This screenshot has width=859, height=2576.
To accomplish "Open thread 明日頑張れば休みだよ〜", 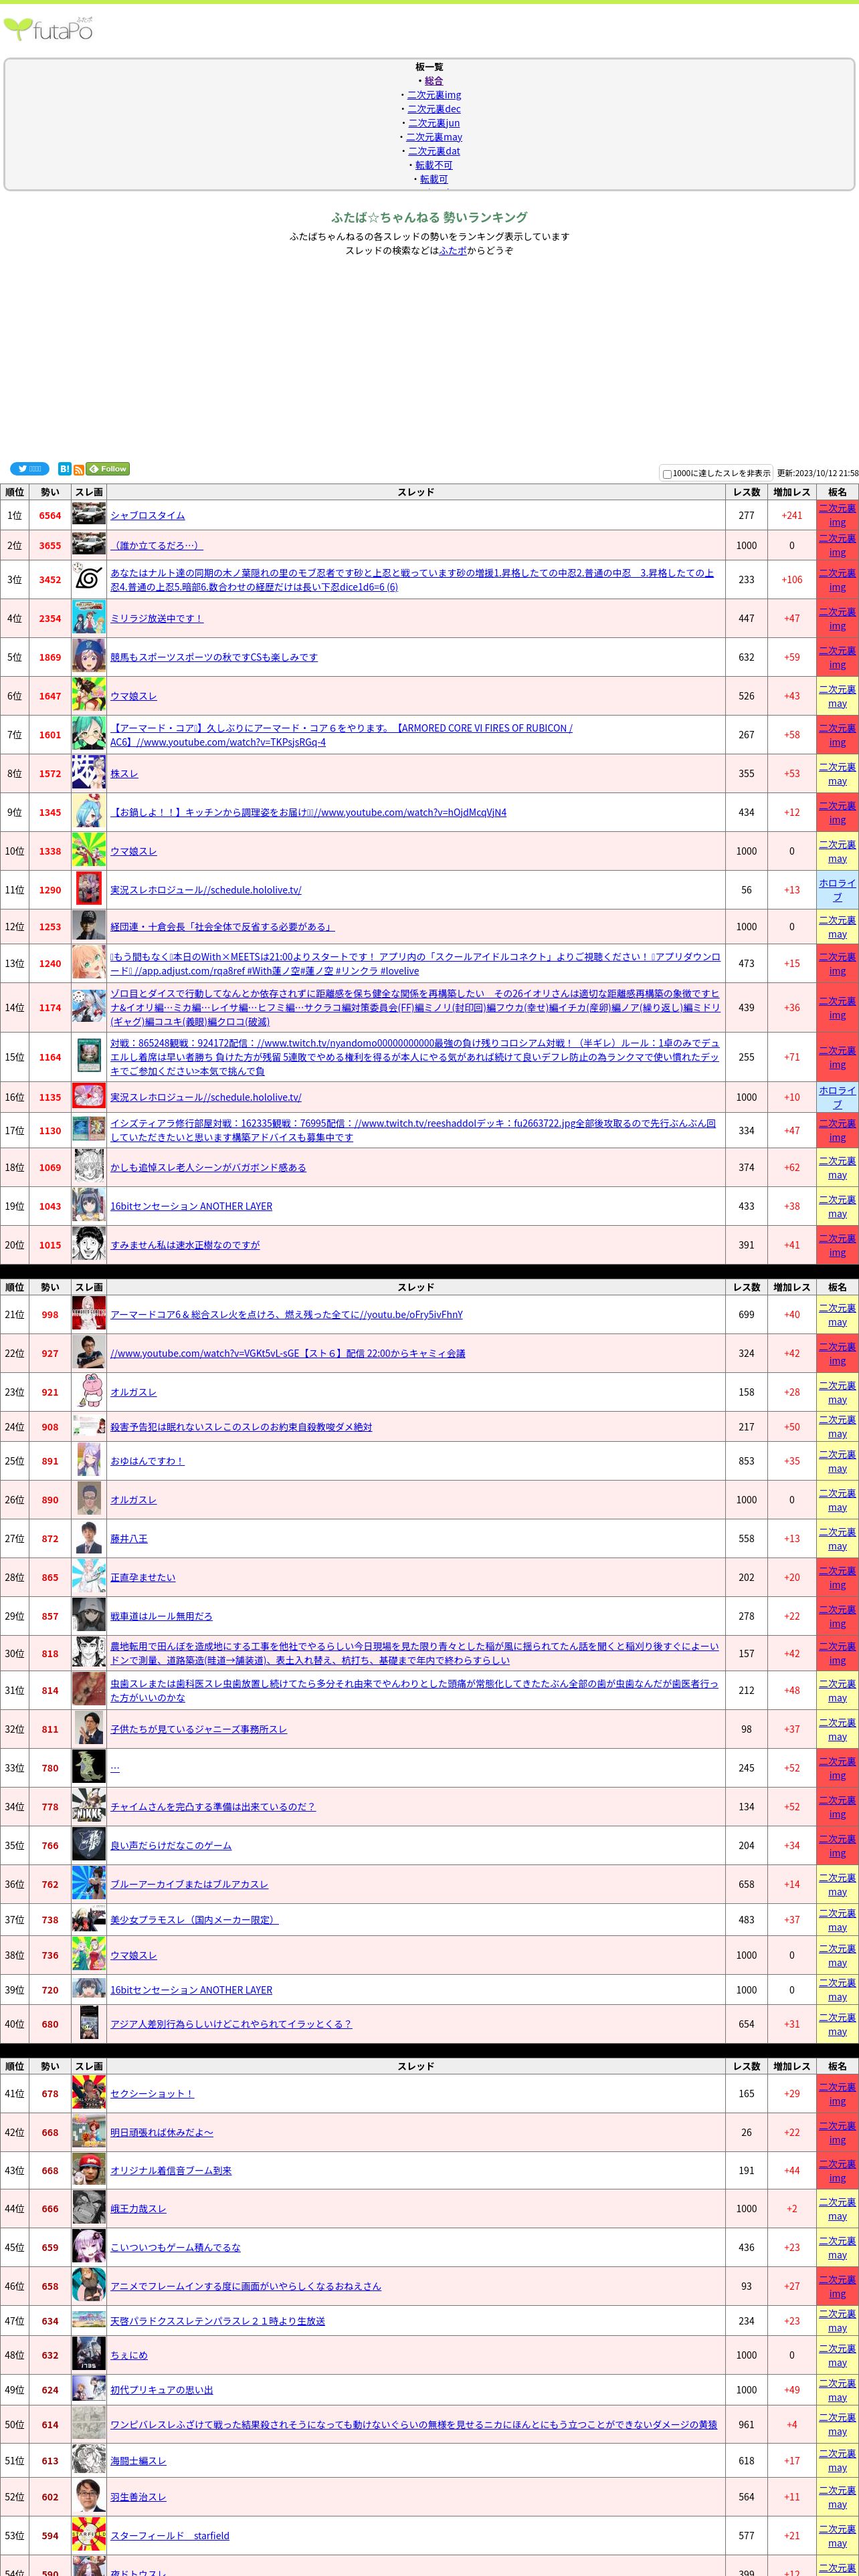I will [x=161, y=2132].
